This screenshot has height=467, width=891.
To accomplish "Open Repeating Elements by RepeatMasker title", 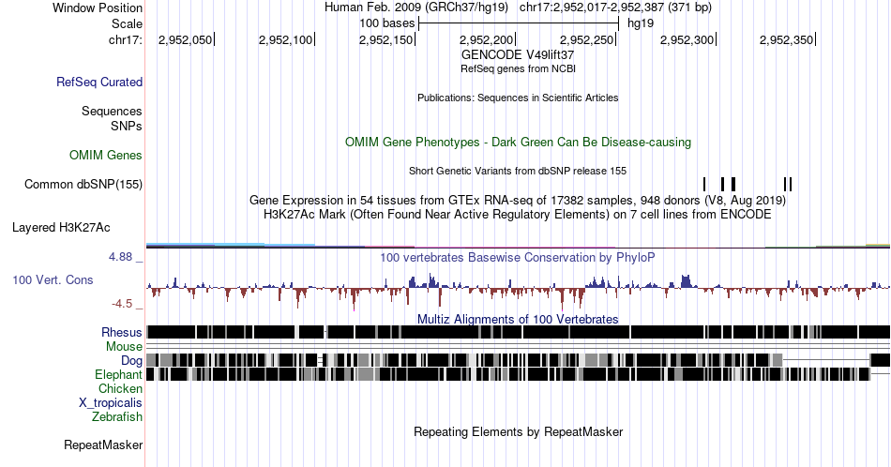I will (x=518, y=431).
